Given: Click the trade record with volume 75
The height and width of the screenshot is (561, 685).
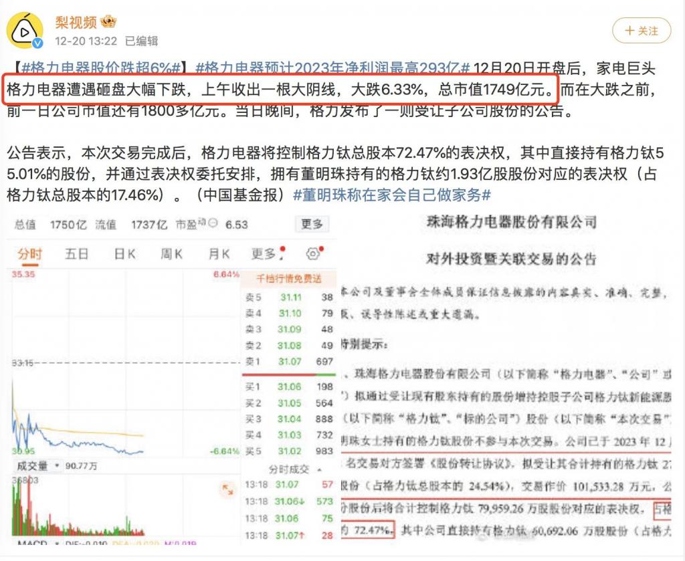Looking at the screenshot, I should pyautogui.click(x=289, y=519).
